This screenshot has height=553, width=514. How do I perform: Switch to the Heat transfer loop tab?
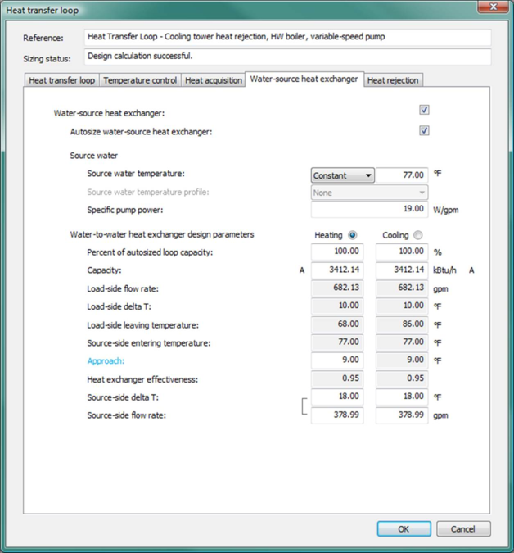click(x=62, y=80)
